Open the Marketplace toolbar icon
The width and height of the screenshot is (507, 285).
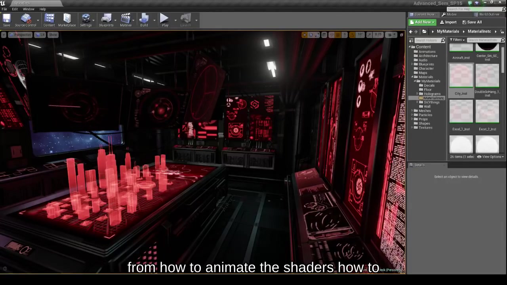[x=67, y=20]
